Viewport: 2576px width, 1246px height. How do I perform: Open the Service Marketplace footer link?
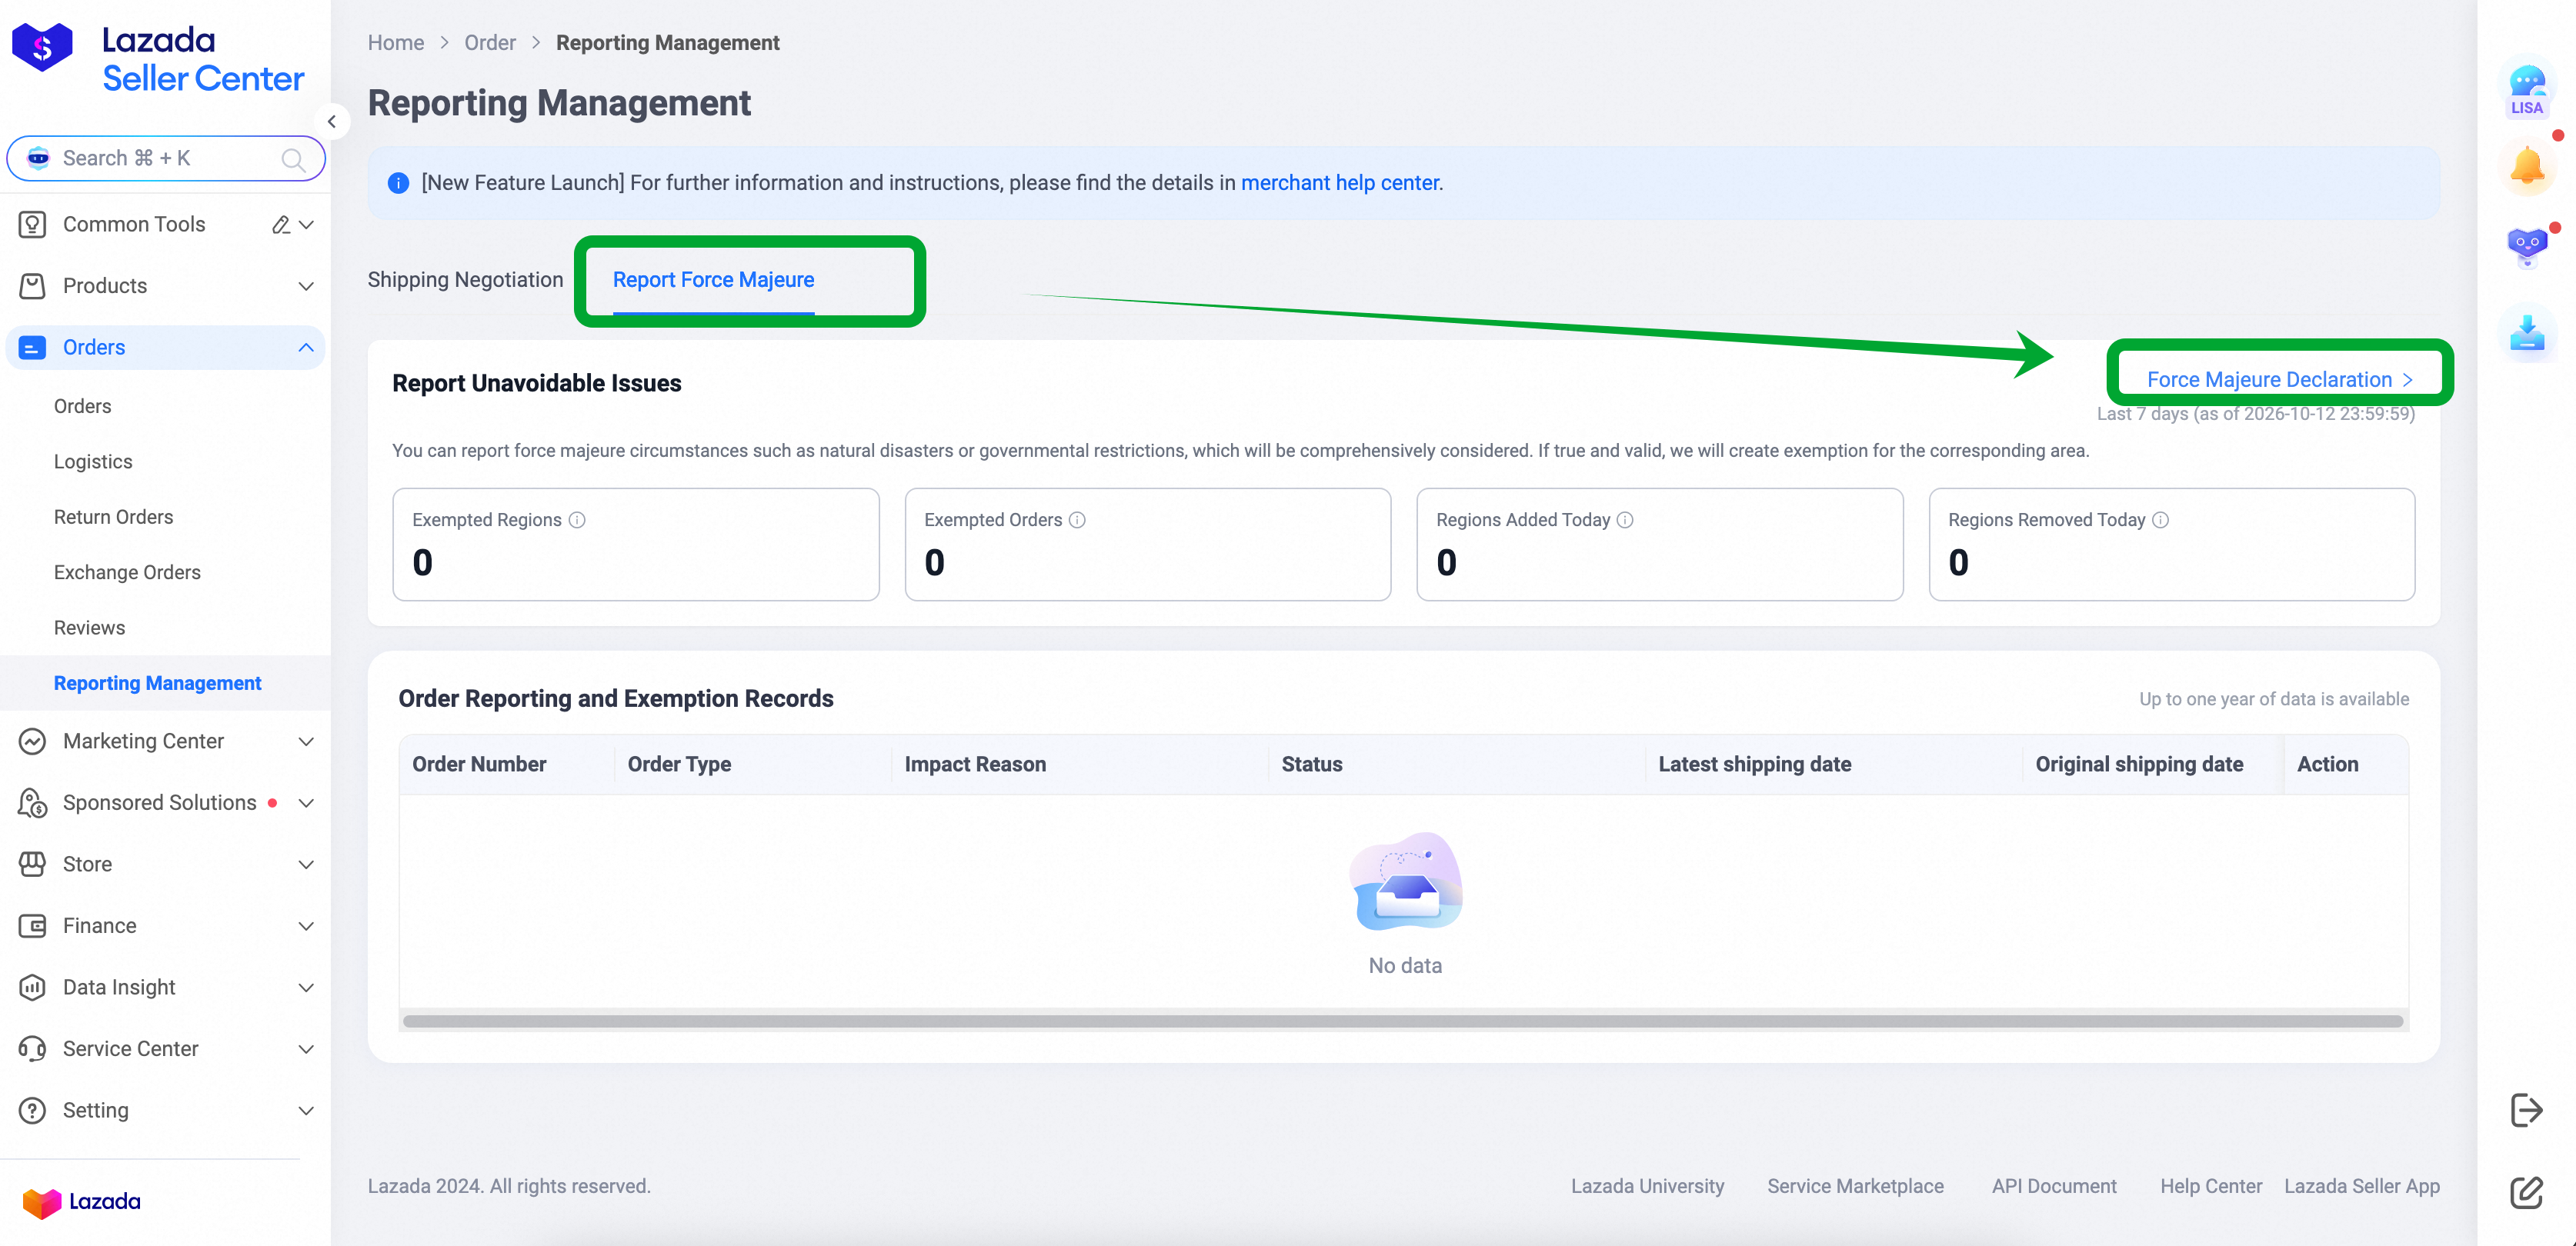click(1855, 1187)
